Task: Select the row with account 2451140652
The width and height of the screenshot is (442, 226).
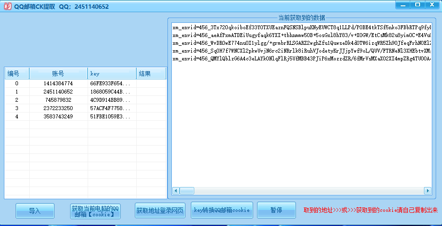Action: point(58,92)
